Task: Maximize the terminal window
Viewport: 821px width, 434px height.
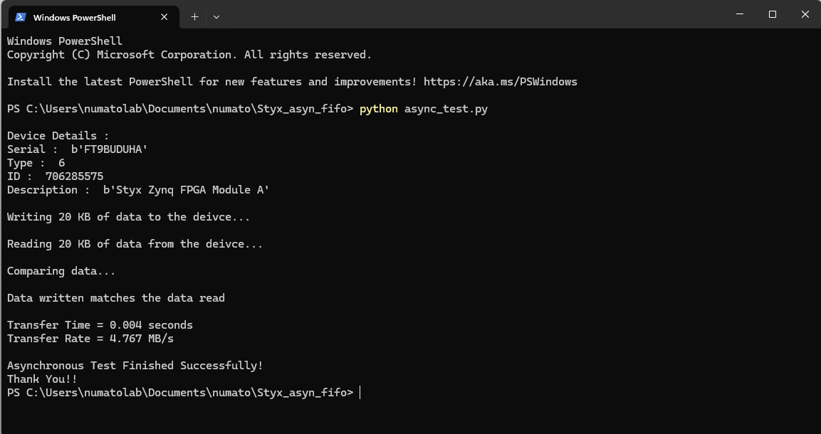Action: [x=772, y=14]
